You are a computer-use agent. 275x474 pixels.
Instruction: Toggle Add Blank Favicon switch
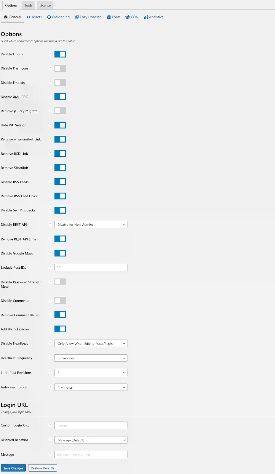(60, 329)
